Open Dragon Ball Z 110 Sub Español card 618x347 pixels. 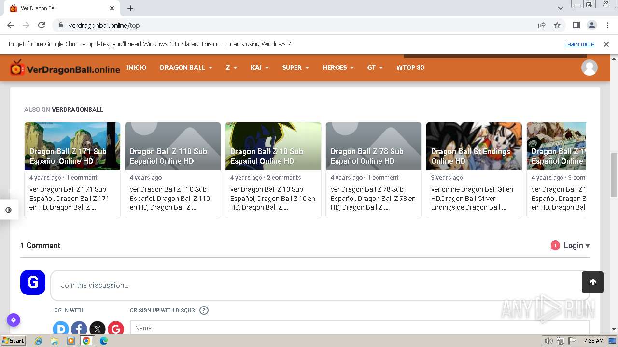click(173, 170)
